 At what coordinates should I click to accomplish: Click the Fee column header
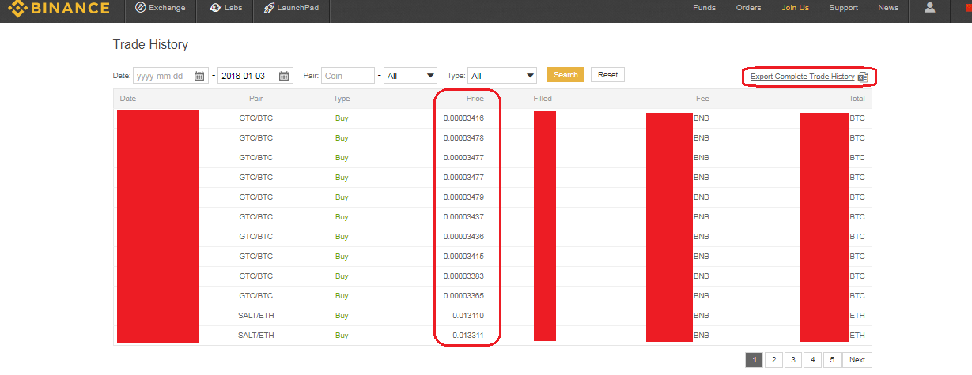(x=702, y=99)
